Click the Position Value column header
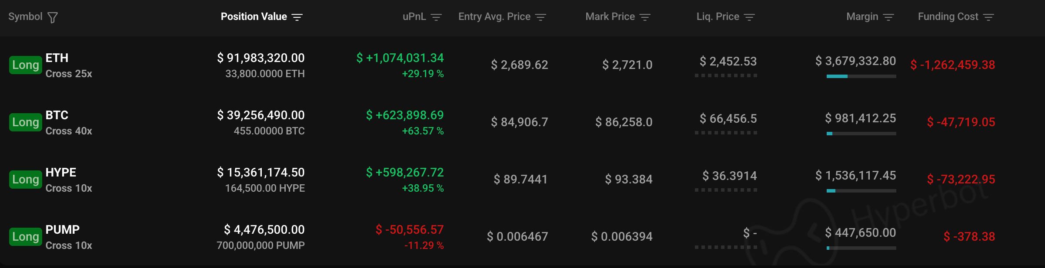Viewport: 1045px width, 268px height. (x=254, y=17)
